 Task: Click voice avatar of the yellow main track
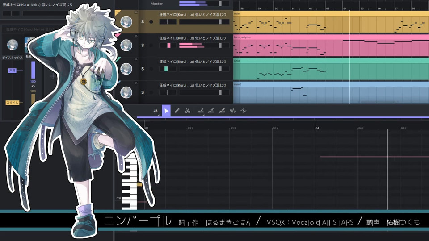pyautogui.click(x=126, y=21)
